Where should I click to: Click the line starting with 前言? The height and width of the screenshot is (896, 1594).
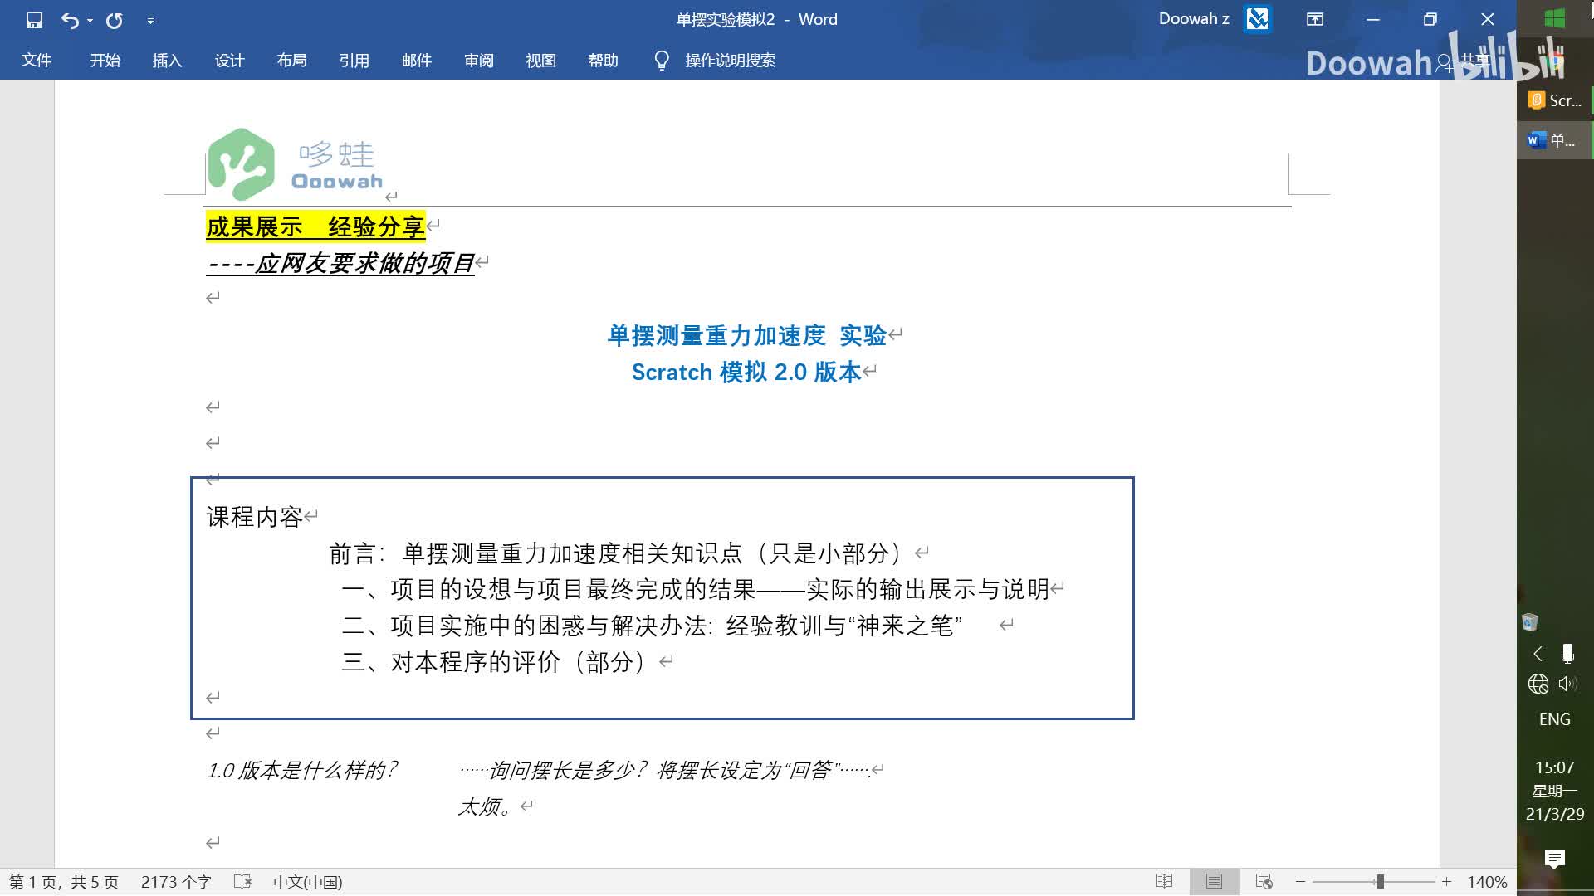point(615,553)
